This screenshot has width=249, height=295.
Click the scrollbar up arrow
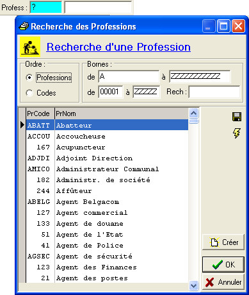tap(193, 113)
